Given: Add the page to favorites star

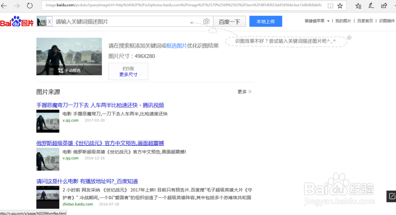Looking at the screenshot, I should (x=340, y=6).
